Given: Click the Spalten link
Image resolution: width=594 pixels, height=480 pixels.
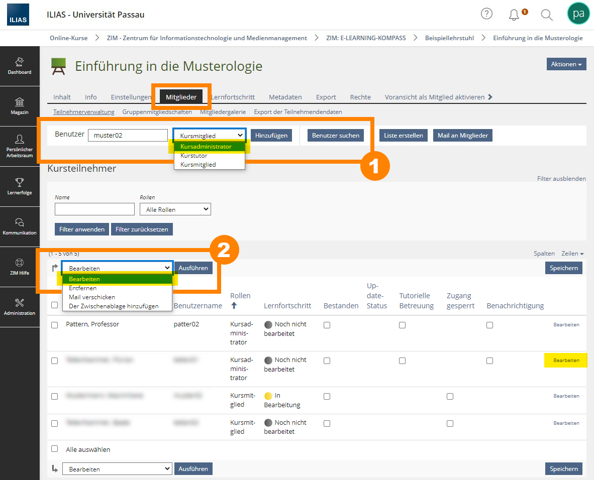Looking at the screenshot, I should [x=544, y=253].
